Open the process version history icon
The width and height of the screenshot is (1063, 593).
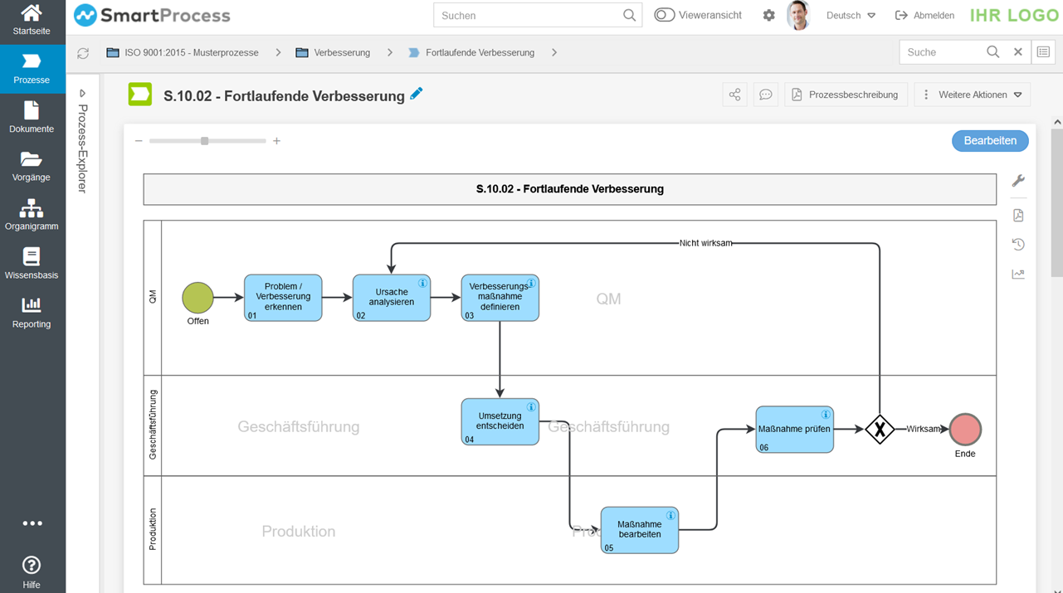(x=1018, y=244)
